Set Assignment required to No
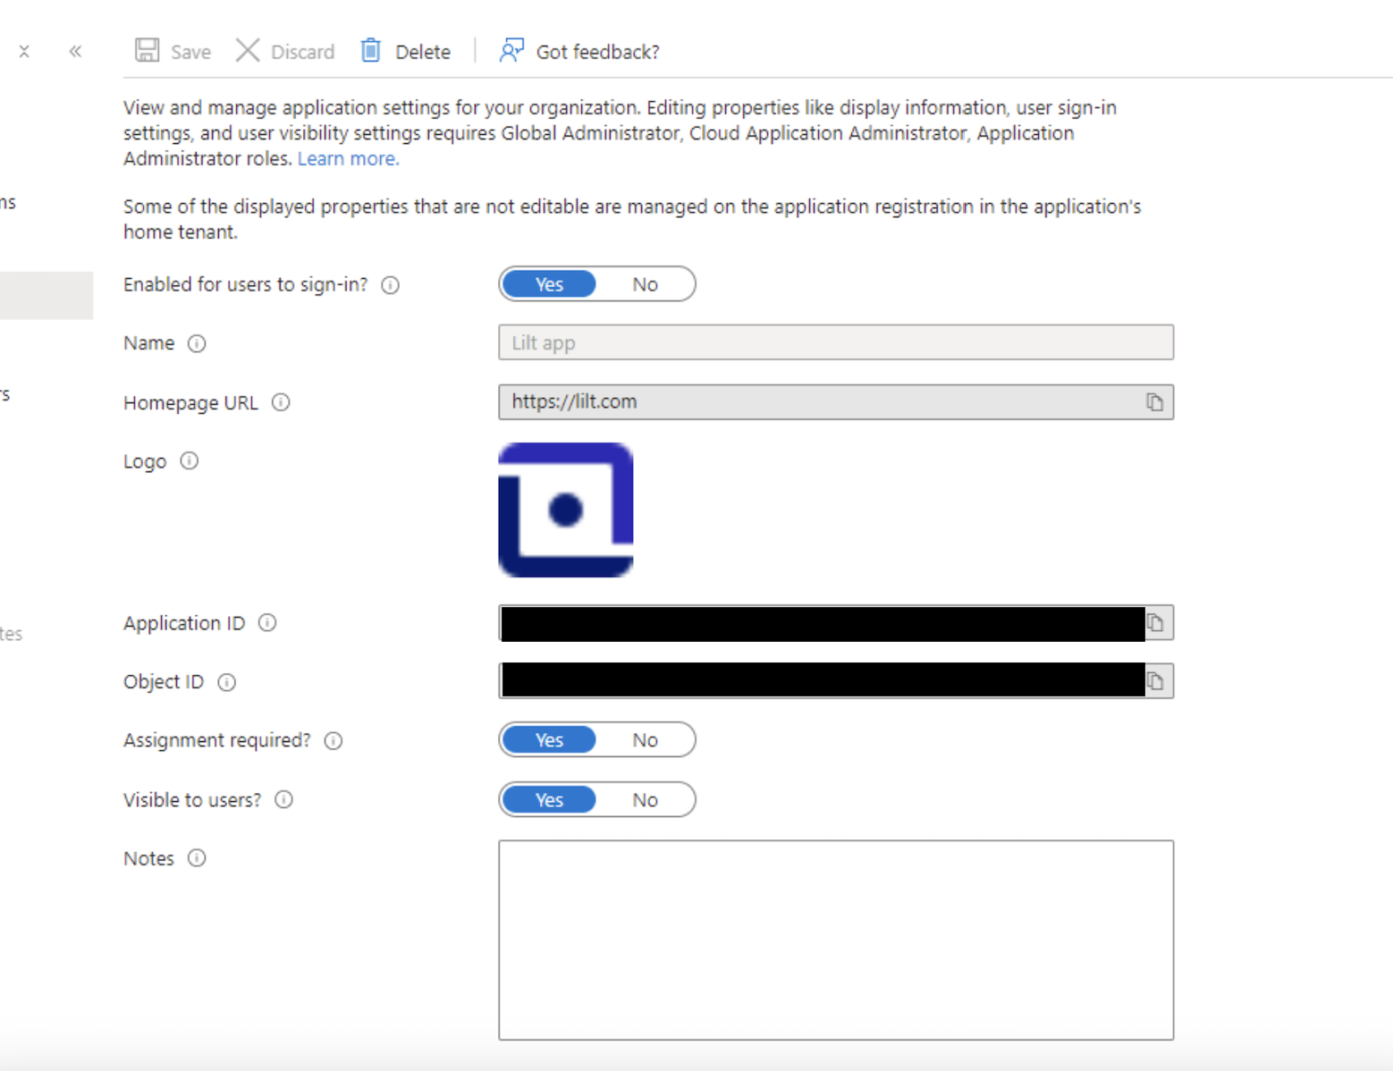This screenshot has width=1393, height=1071. [x=645, y=740]
